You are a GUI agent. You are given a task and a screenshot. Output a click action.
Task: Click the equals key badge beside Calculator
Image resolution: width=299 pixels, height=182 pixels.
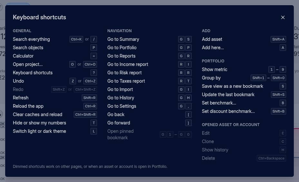tap(94, 56)
